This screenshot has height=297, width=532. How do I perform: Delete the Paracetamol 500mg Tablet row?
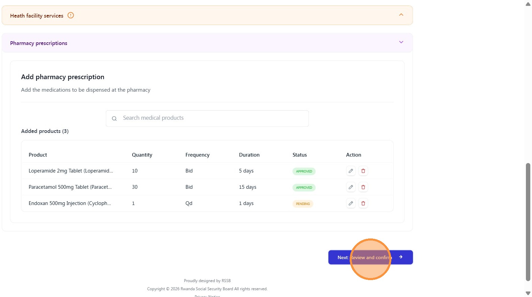point(363,187)
